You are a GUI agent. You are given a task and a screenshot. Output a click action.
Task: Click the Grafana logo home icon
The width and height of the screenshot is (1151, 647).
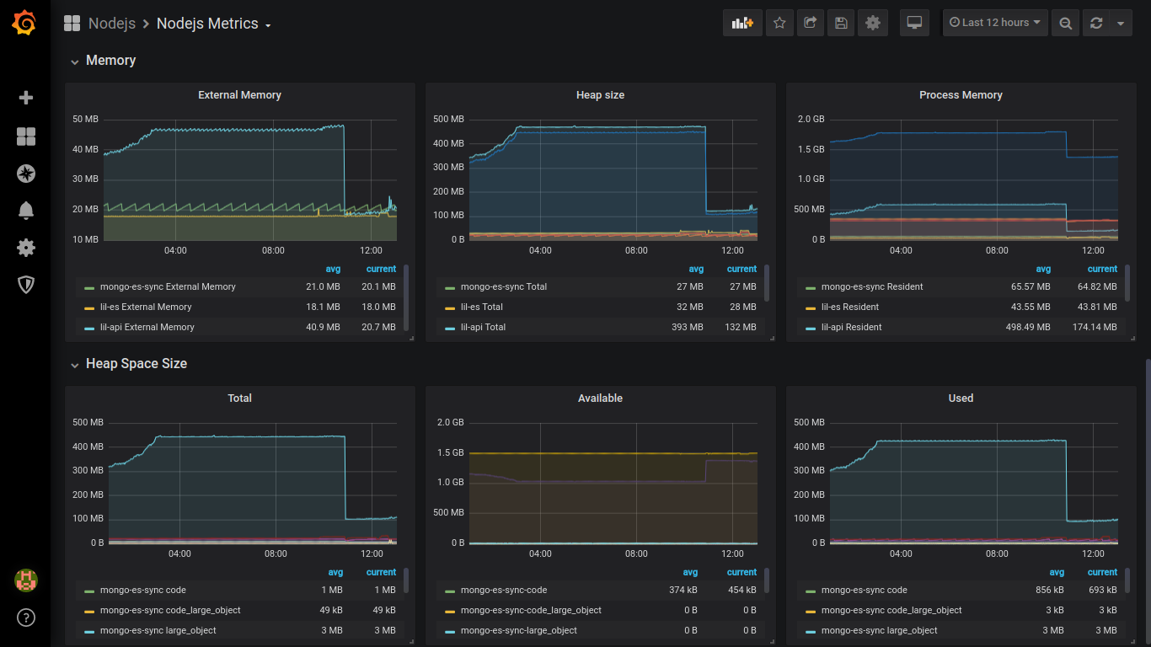tap(24, 24)
